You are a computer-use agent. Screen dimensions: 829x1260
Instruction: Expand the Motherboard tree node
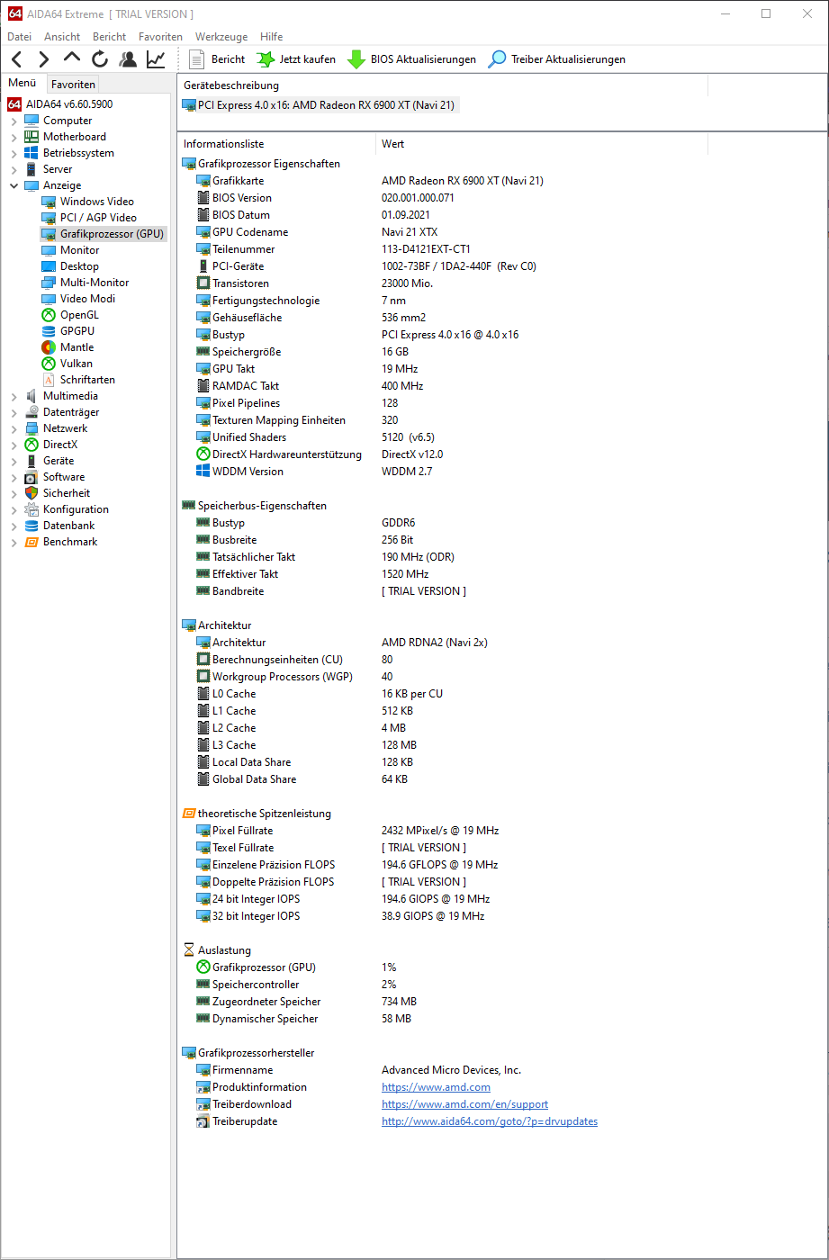[x=14, y=137]
